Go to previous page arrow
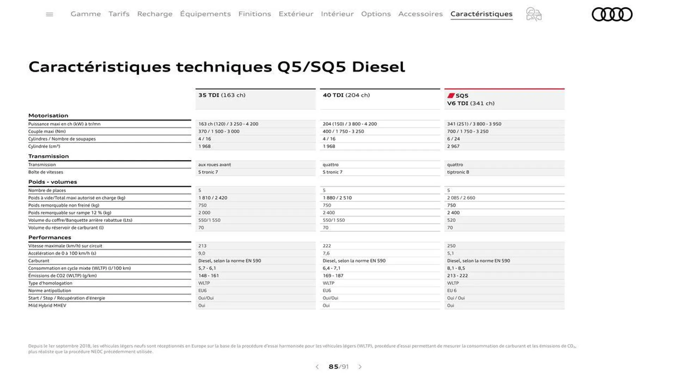 [x=317, y=367]
